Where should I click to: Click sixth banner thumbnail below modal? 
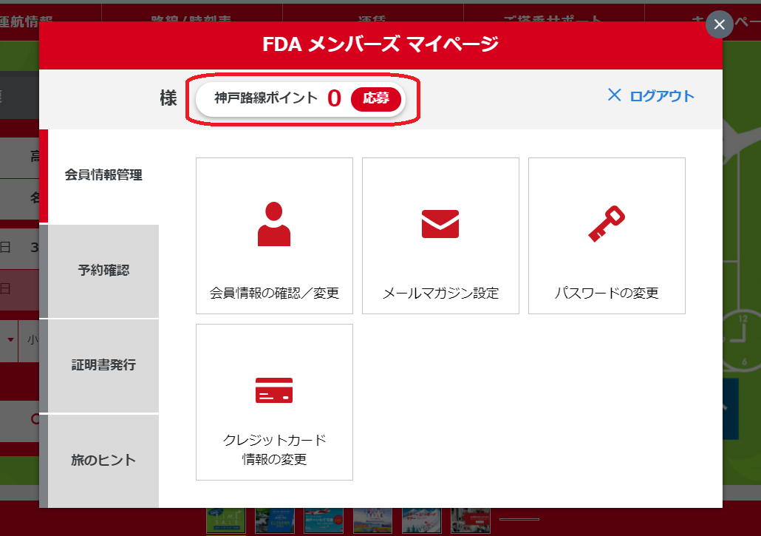[x=471, y=520]
